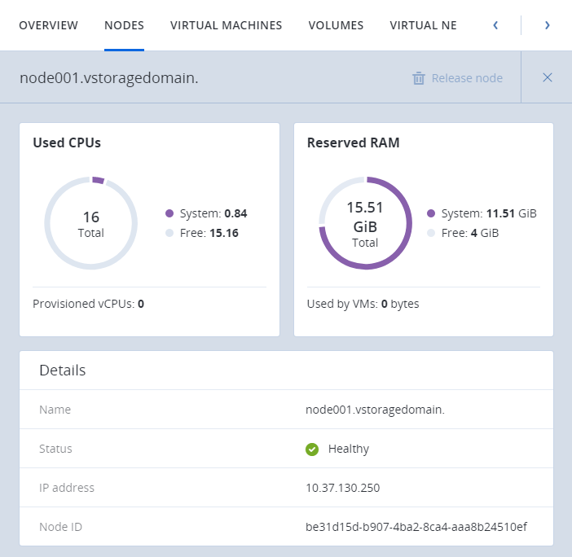Click the Node ID value be31d15d-b907-4ba2-8ca4-aaa8b24510ef
572x557 pixels.
point(416,527)
